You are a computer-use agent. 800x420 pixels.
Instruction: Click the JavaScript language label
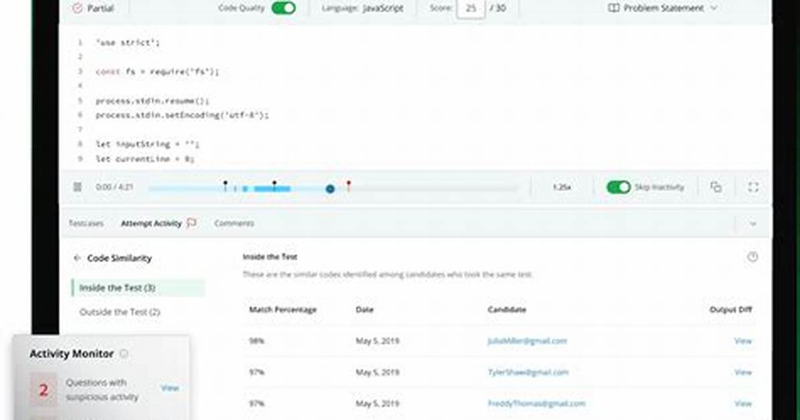click(383, 8)
